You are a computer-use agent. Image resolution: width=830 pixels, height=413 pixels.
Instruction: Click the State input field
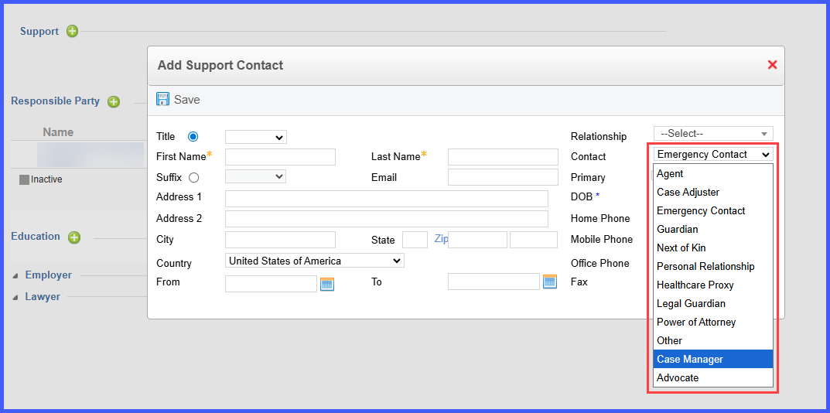click(x=415, y=240)
